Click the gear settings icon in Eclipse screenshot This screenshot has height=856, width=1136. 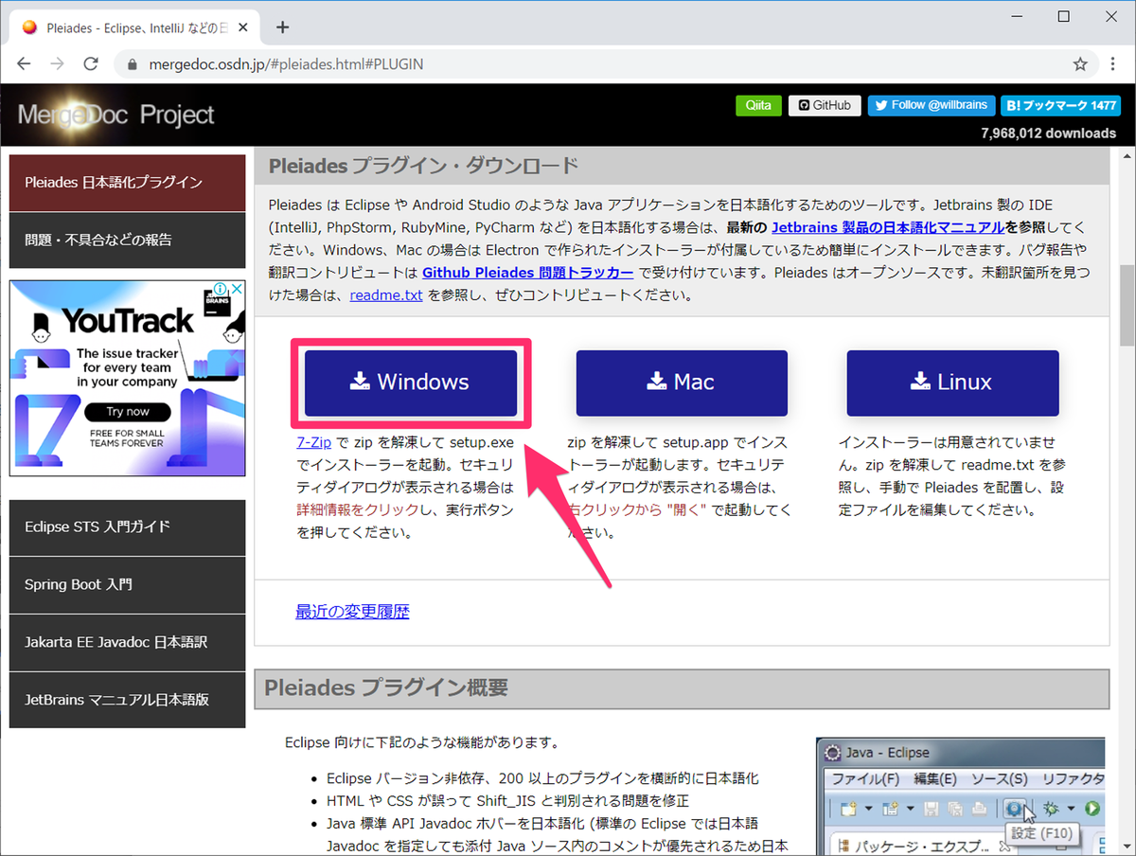pos(1016,809)
